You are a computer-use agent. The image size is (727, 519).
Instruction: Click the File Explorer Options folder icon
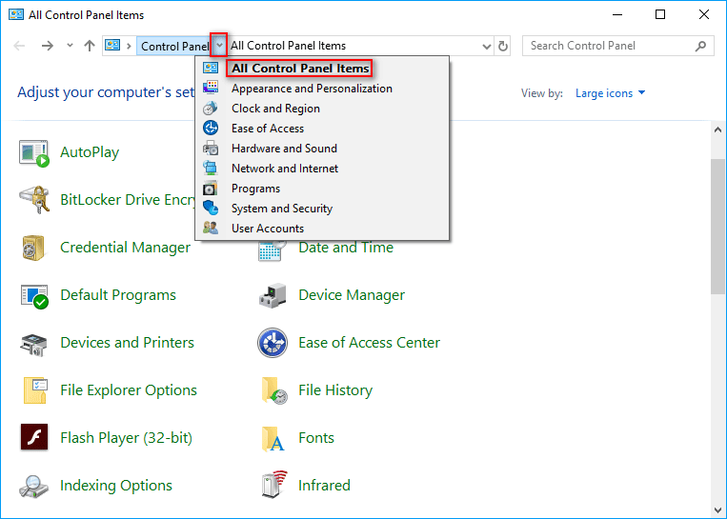(34, 390)
